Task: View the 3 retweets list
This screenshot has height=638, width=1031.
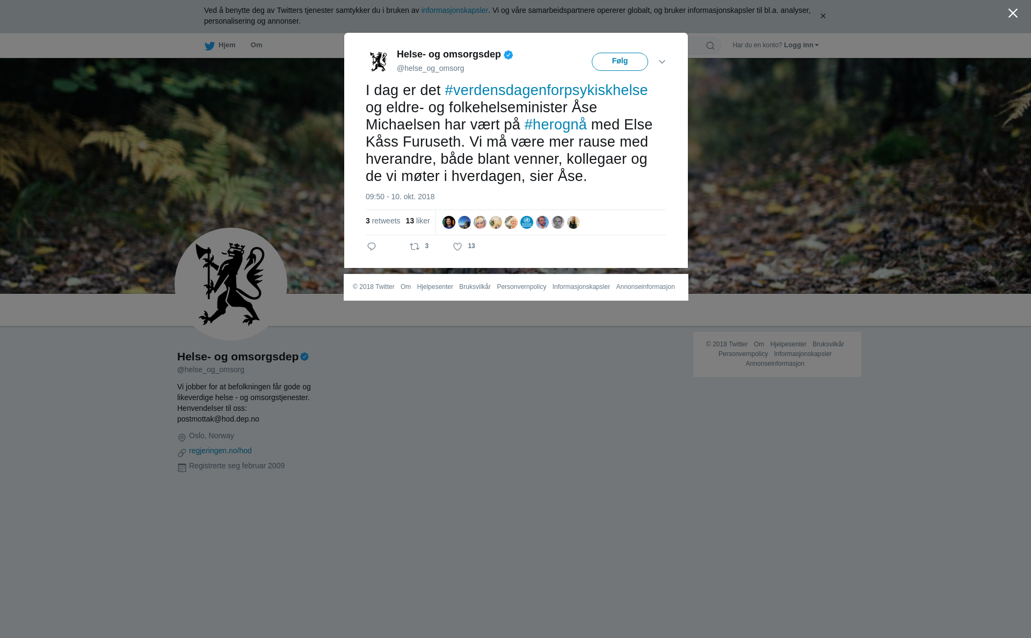Action: click(383, 221)
